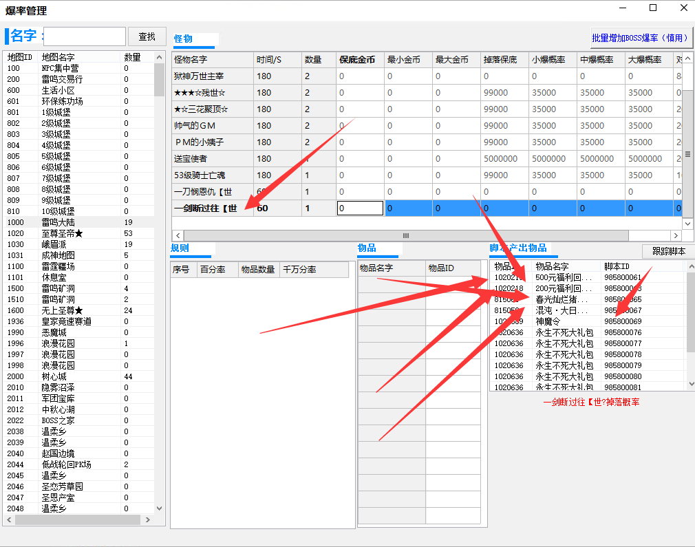Select map 雷鸣大陆 with ID 1000
This screenshot has width=695, height=547.
(x=58, y=222)
